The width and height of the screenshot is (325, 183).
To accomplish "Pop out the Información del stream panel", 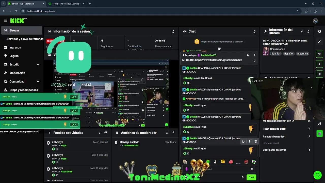I will coord(308,32).
